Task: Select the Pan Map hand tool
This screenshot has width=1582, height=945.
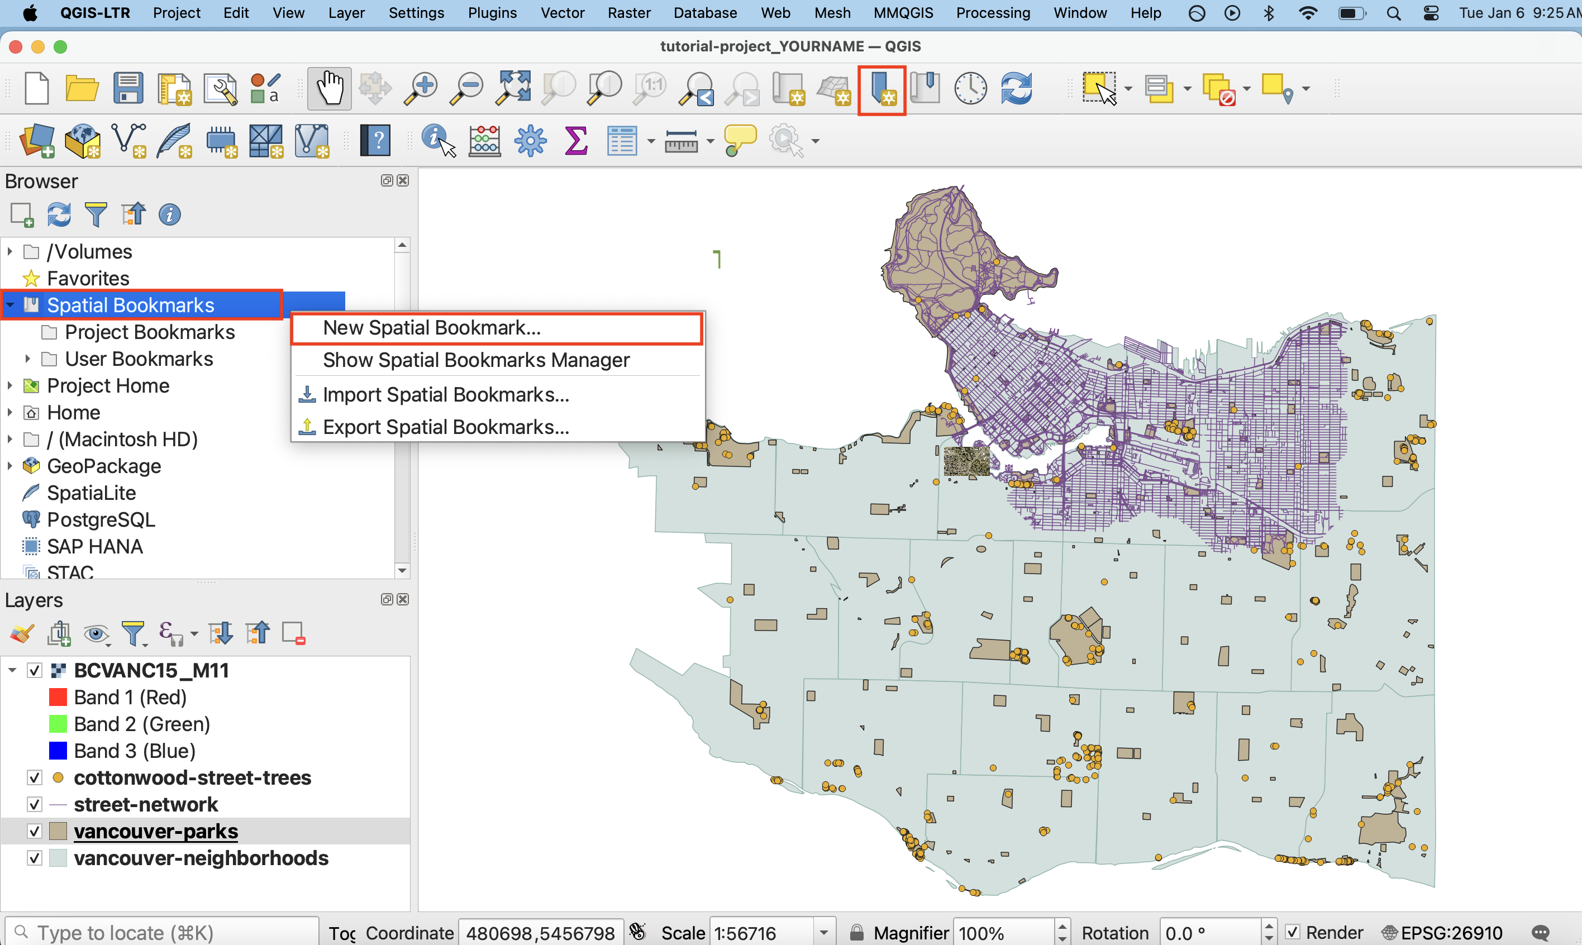Action: tap(329, 88)
